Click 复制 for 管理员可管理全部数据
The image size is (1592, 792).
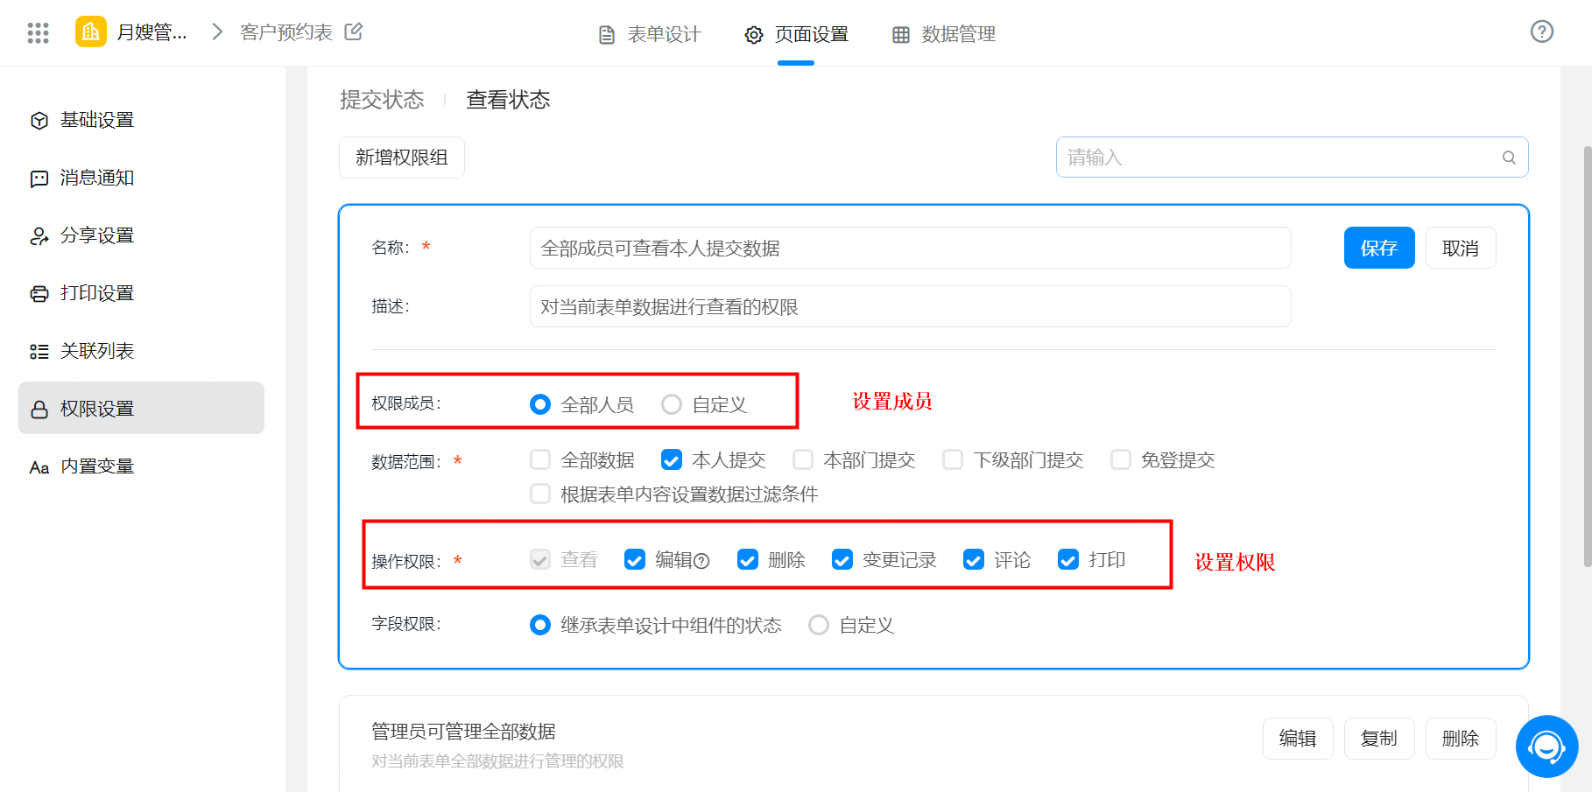(x=1379, y=739)
